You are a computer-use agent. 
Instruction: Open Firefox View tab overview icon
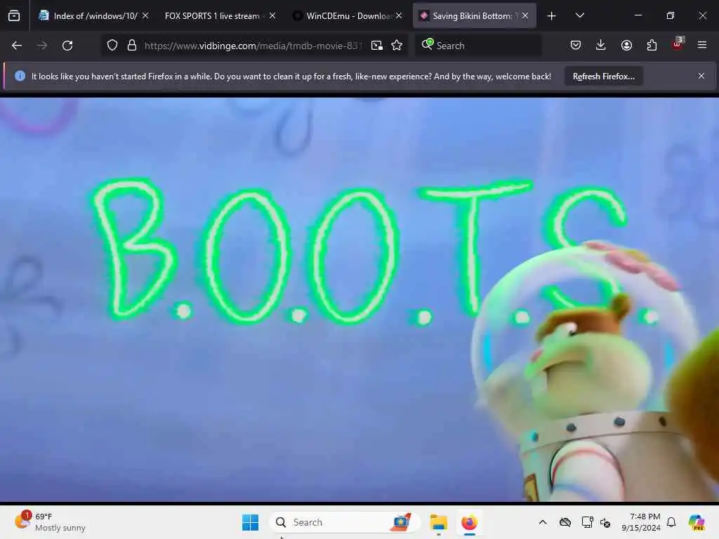coord(14,16)
